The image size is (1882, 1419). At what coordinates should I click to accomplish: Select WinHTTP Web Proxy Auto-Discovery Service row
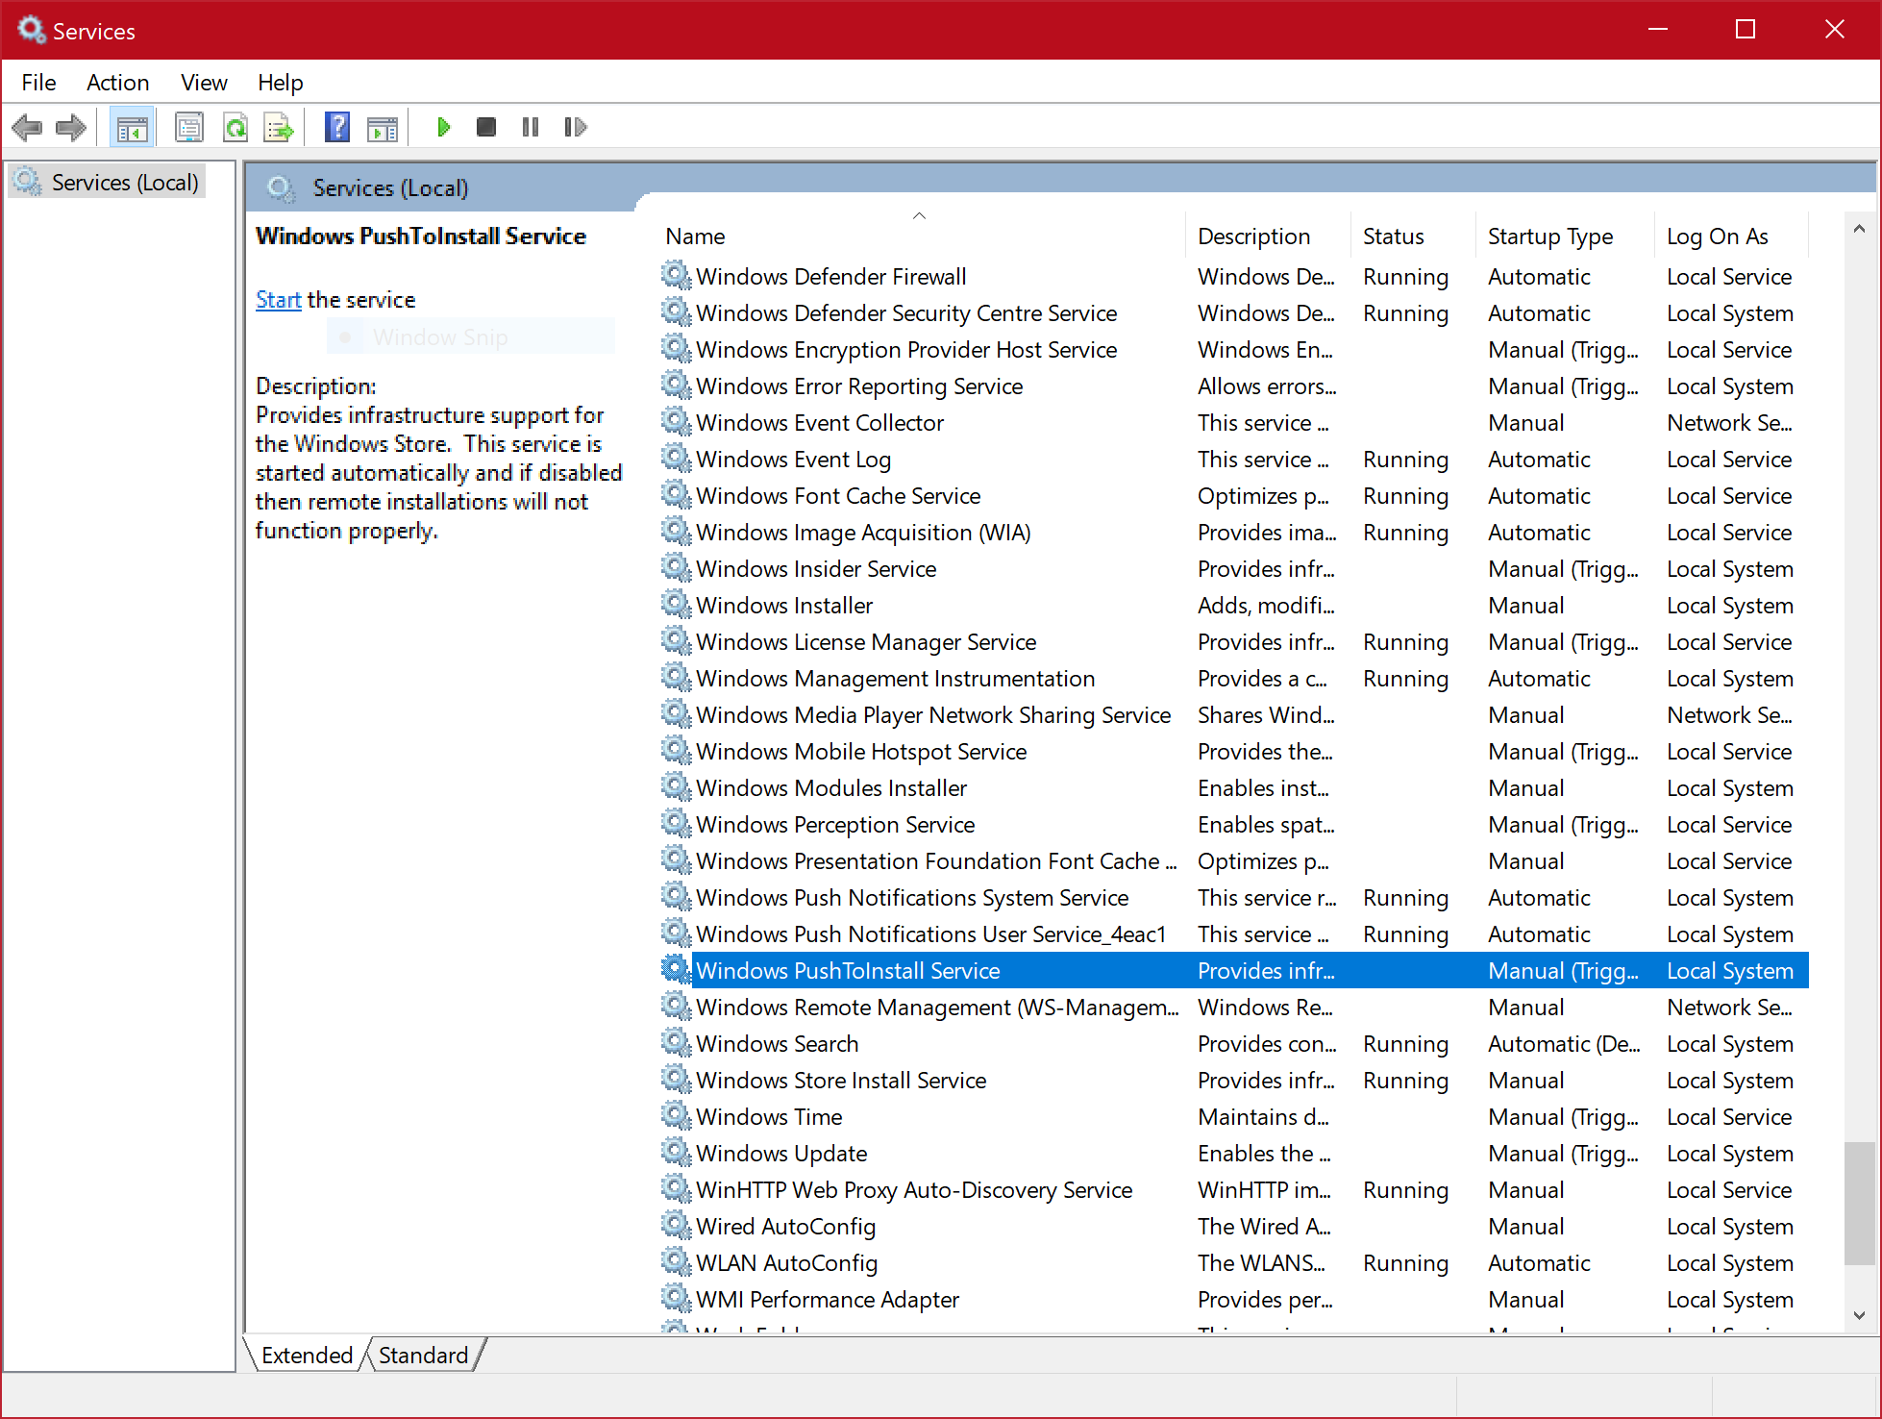tap(1234, 1190)
